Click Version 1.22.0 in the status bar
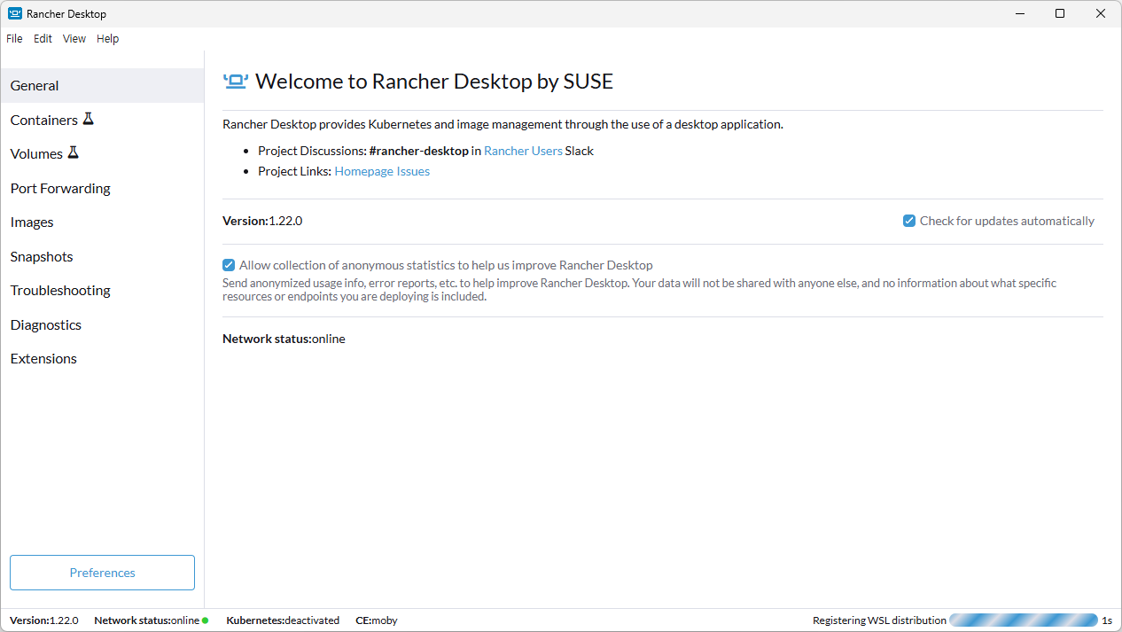 44,620
